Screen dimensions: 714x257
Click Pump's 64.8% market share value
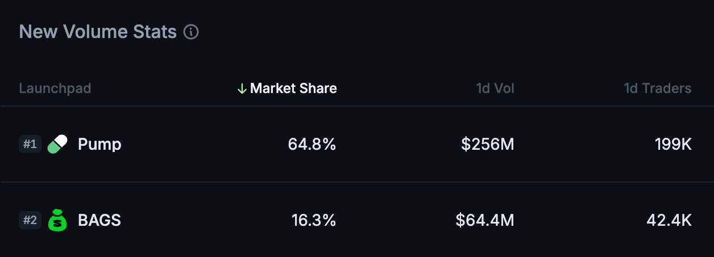[x=312, y=145]
